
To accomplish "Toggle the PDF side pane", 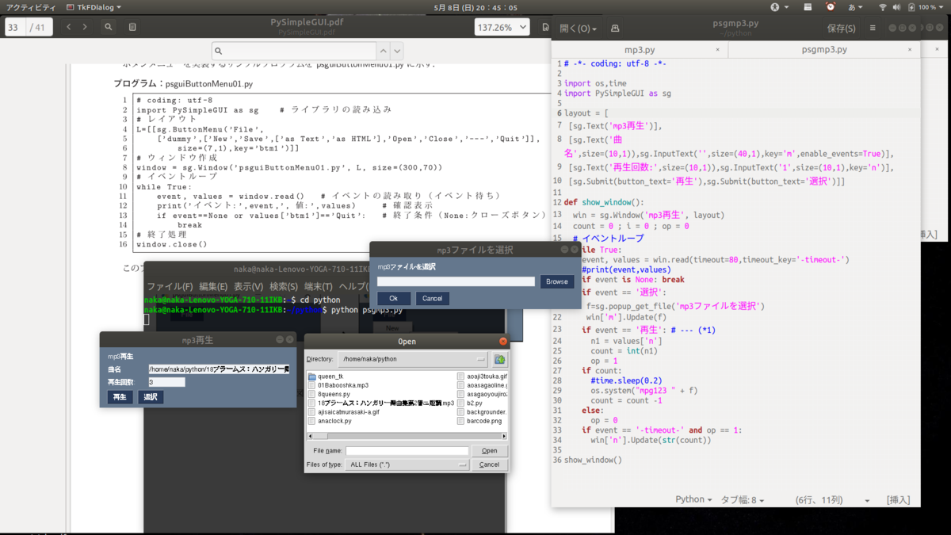I will 132,26.
